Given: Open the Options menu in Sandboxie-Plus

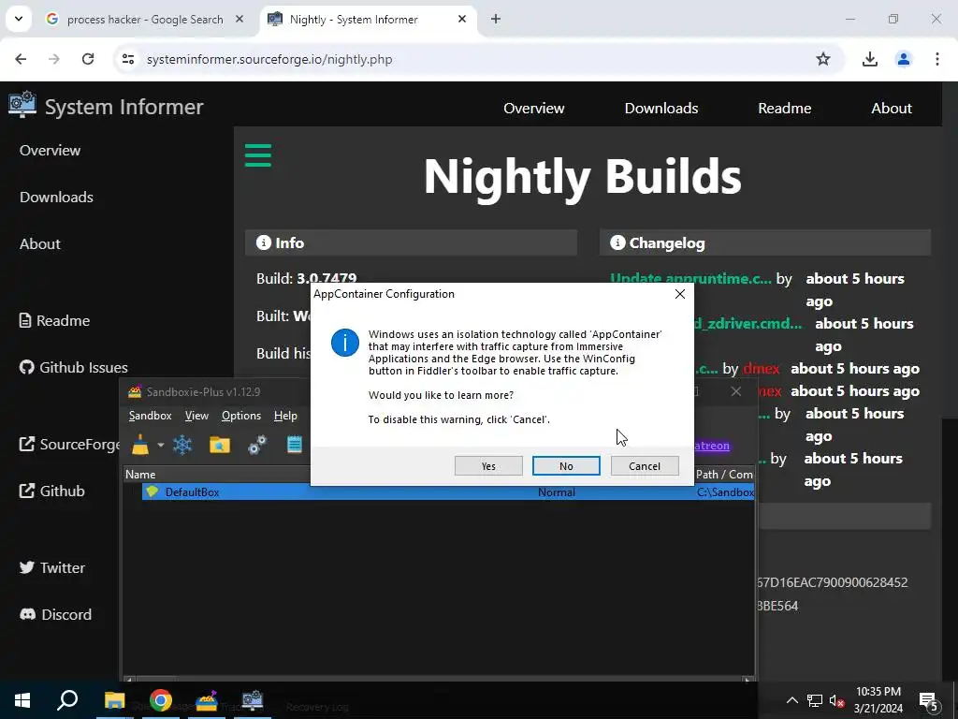Looking at the screenshot, I should [x=241, y=416].
